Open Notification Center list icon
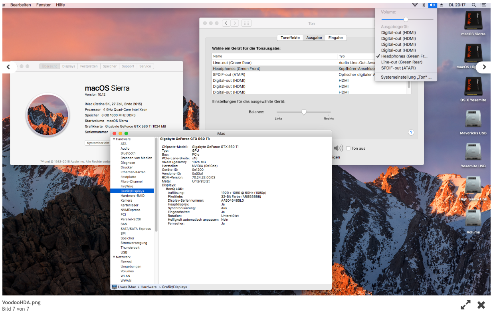This screenshot has width=493, height=315. click(x=483, y=5)
